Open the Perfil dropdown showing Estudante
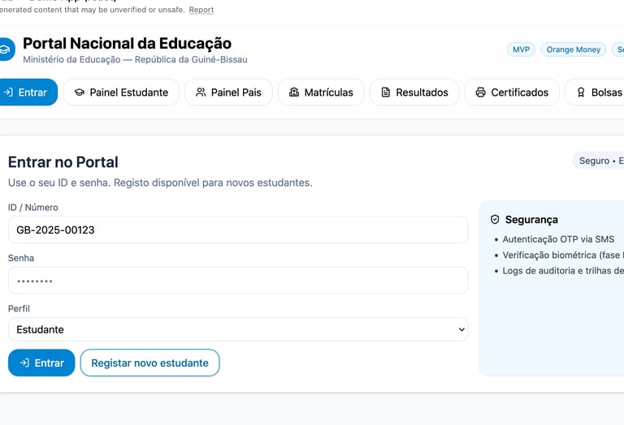The height and width of the screenshot is (425, 624). (x=238, y=329)
